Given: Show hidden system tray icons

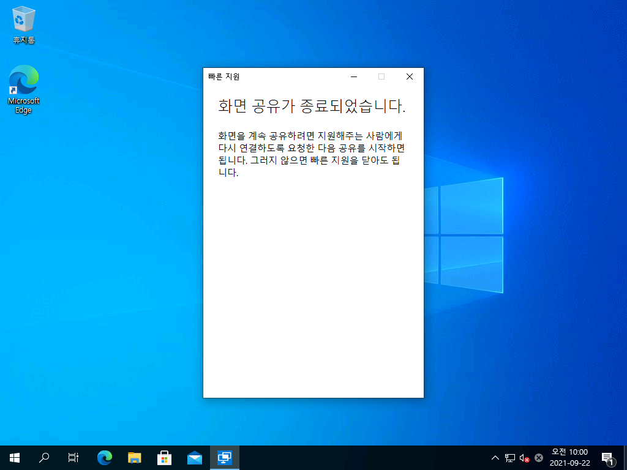Looking at the screenshot, I should [495, 458].
